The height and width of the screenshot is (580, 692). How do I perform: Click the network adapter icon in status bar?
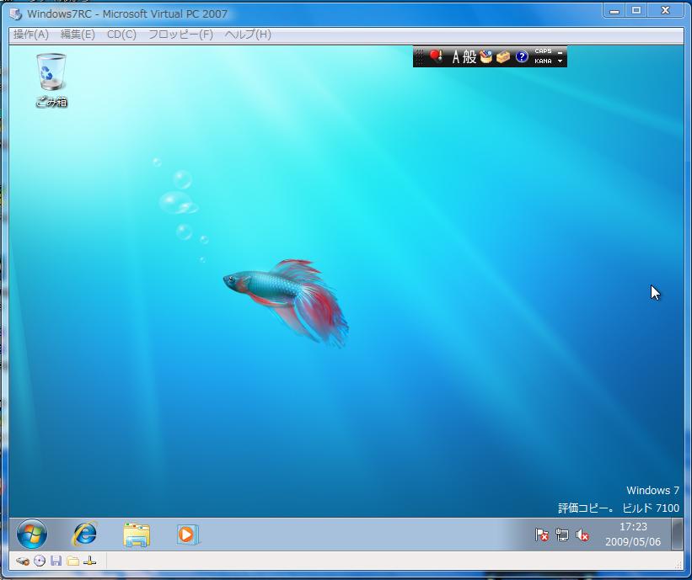pyautogui.click(x=89, y=561)
